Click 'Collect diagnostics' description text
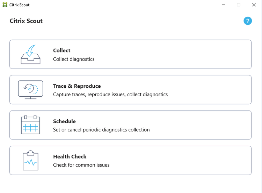Screen dimensions: 262x193 click(74, 59)
